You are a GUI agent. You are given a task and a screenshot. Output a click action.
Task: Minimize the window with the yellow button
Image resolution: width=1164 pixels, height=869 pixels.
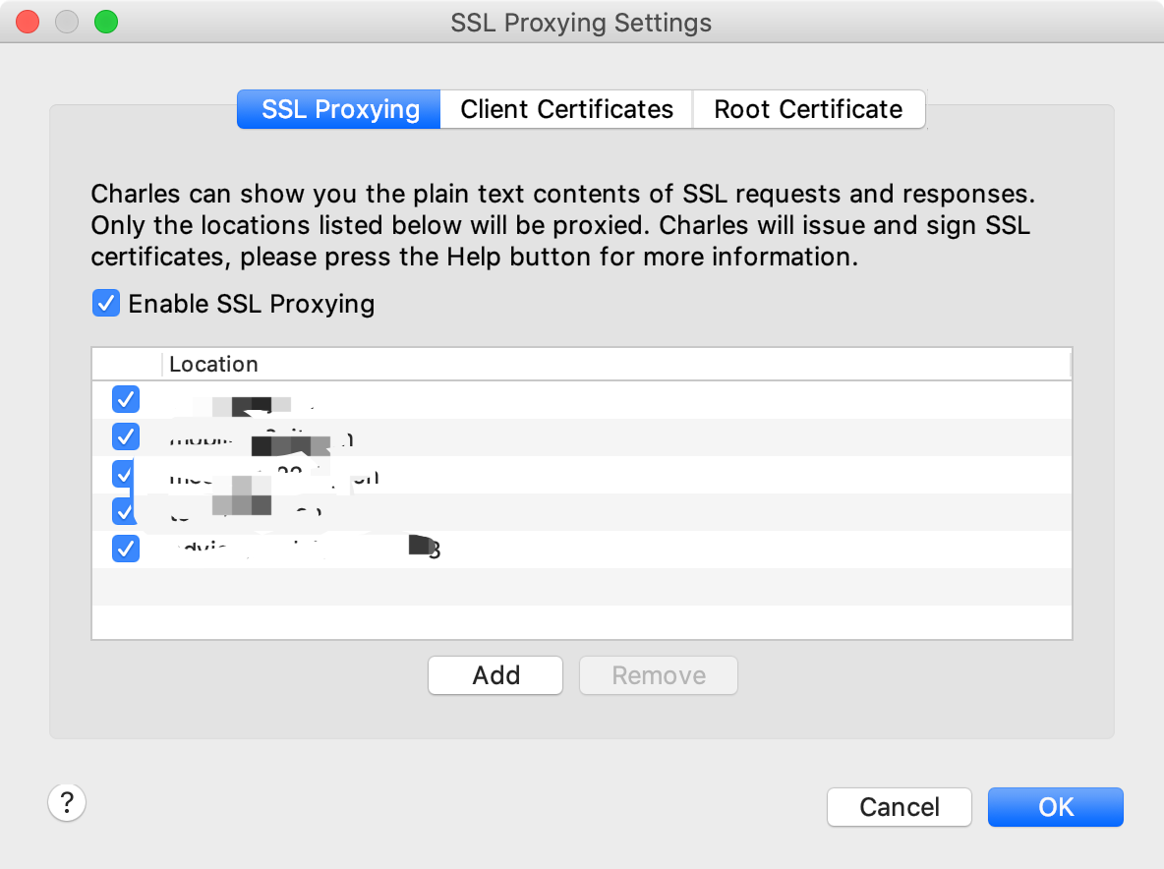point(67,22)
